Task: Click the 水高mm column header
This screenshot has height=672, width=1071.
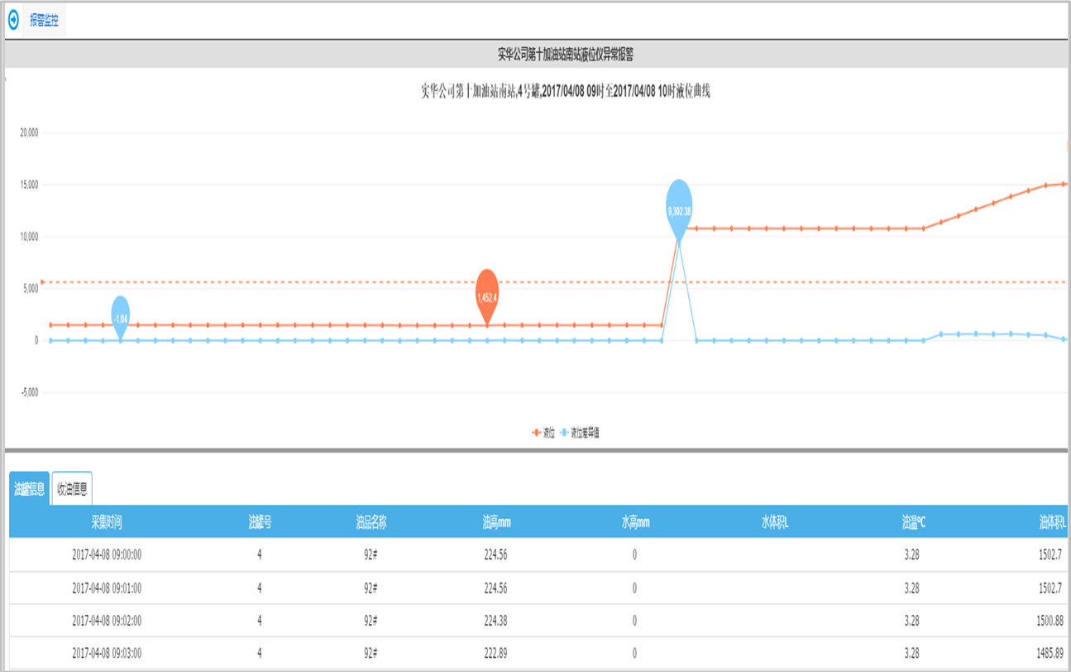Action: tap(635, 522)
